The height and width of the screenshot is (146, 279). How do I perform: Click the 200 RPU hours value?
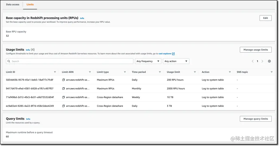175,80
